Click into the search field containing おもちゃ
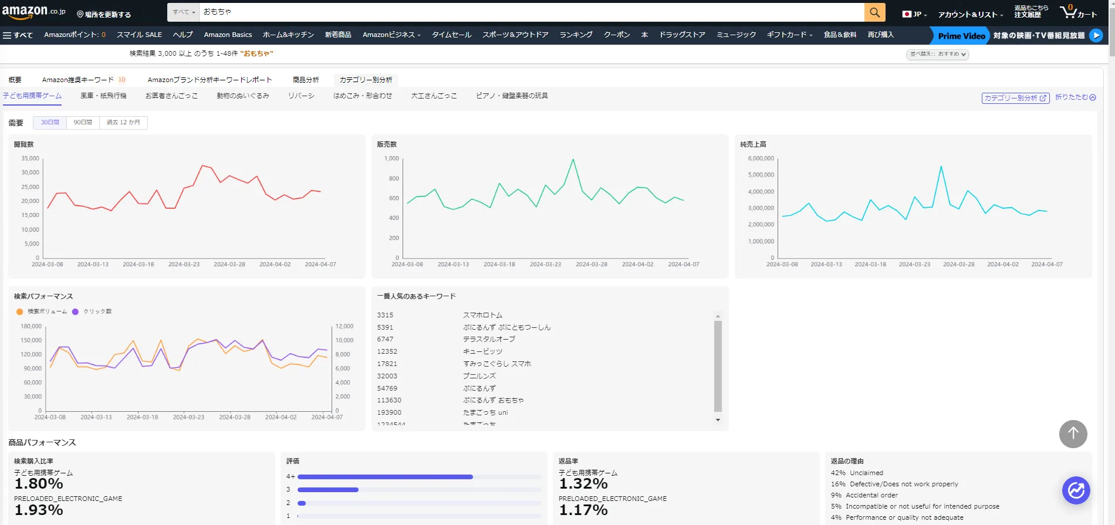 tap(532, 12)
